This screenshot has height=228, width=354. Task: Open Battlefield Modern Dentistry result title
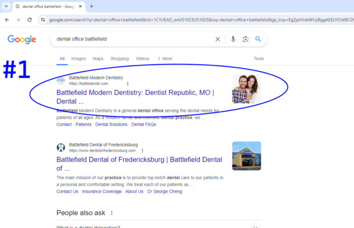135,97
